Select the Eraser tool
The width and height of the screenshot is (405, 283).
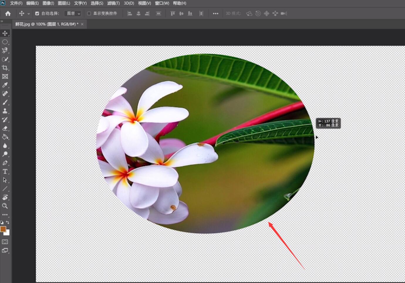(5, 128)
